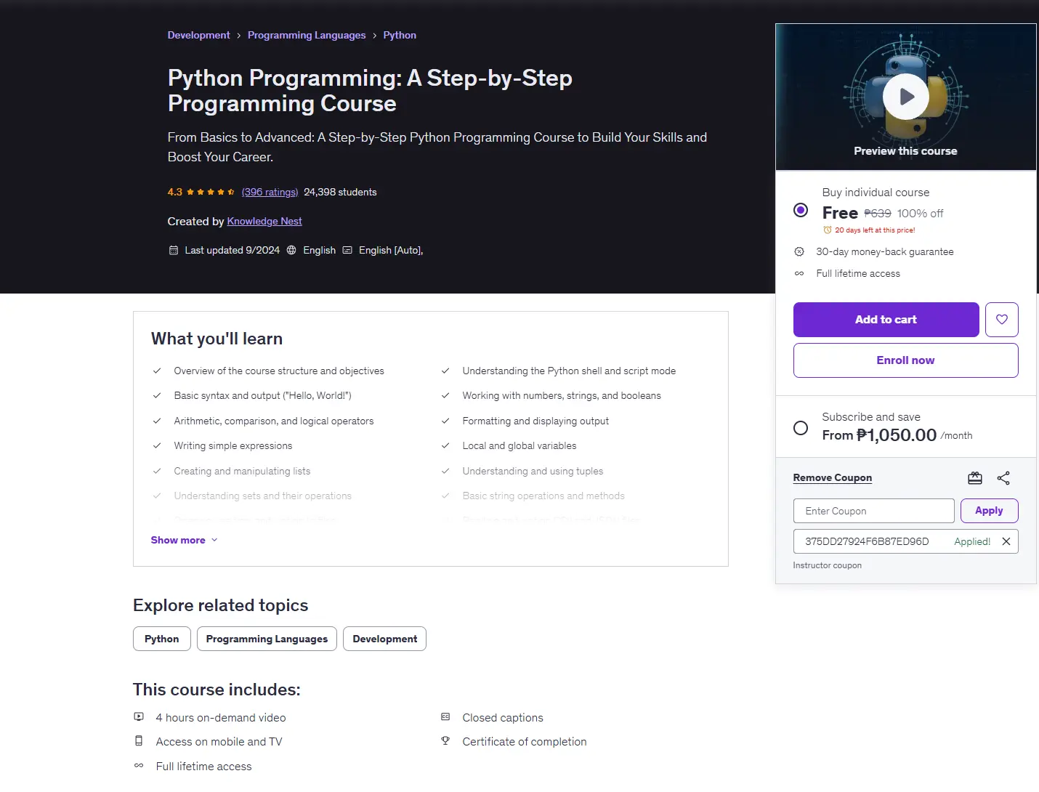Click the Remove Coupon link

coord(832,478)
